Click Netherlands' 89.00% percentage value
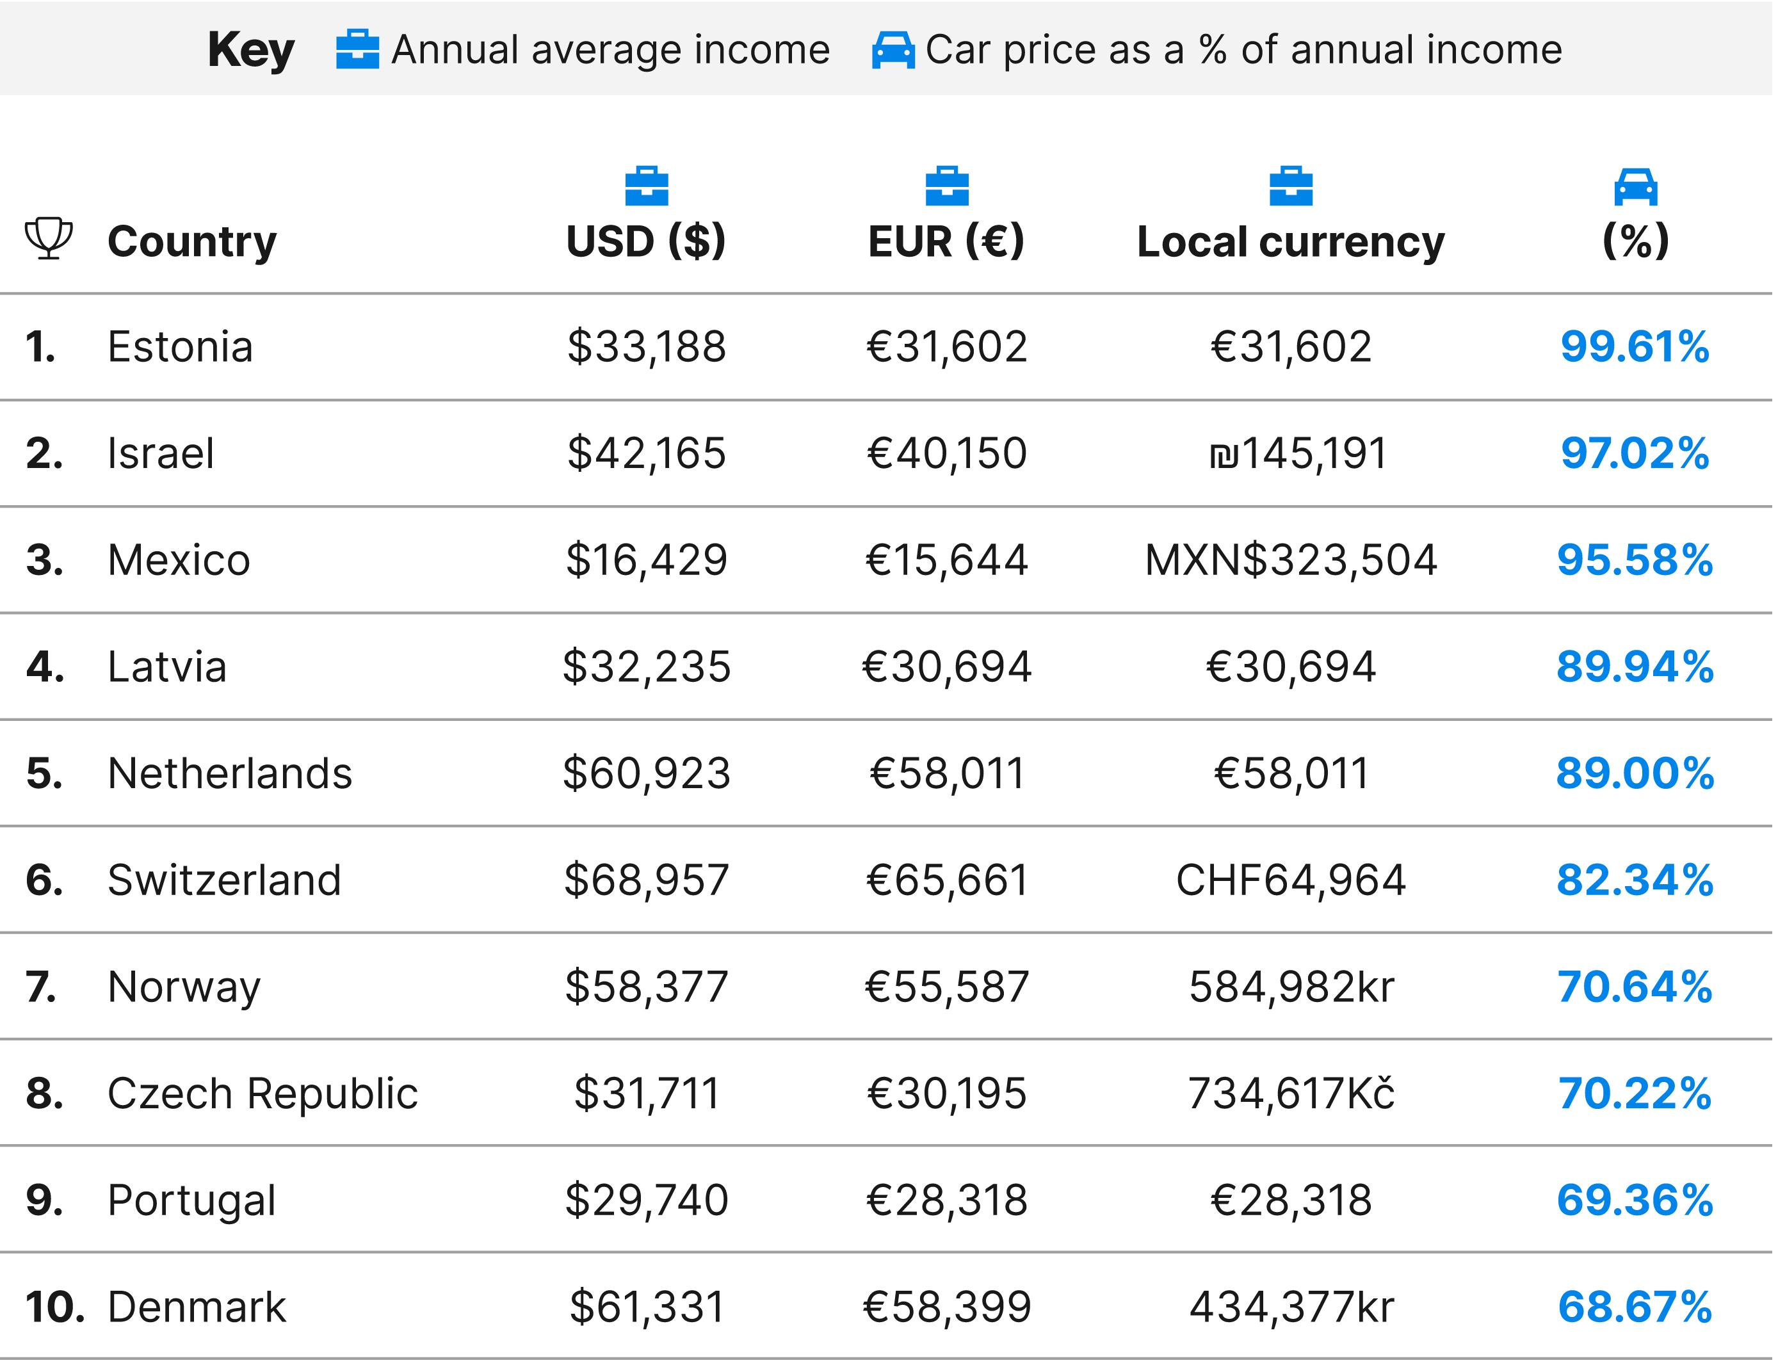 (1635, 773)
